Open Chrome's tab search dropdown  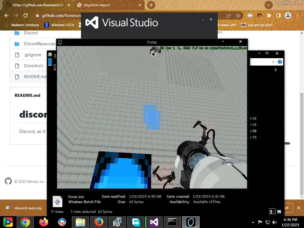(268, 5)
